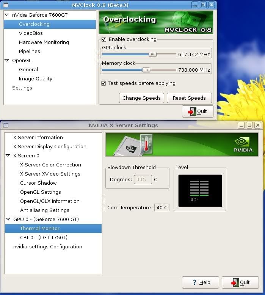Click the NVClock 0.8 (Beta3) title bar

tap(100, 5)
